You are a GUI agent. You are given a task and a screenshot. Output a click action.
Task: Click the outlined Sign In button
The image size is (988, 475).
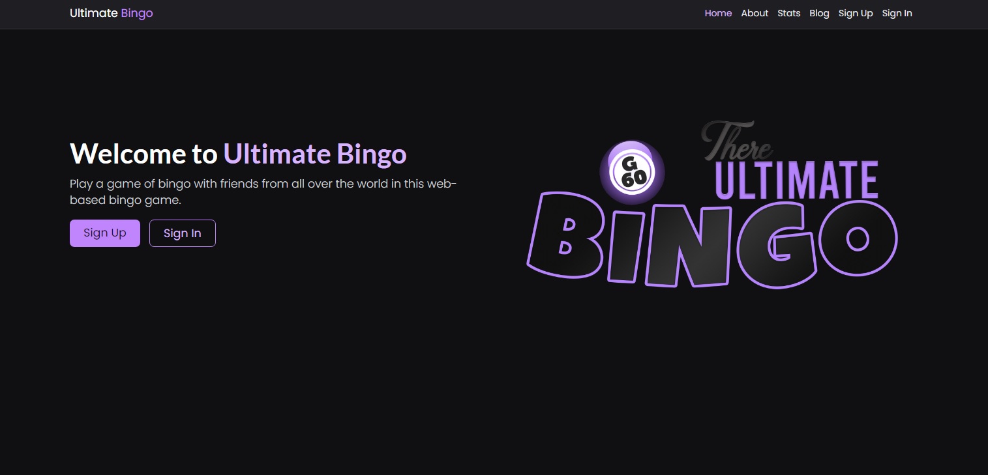183,233
